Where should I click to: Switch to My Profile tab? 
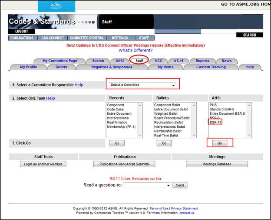tap(29, 67)
